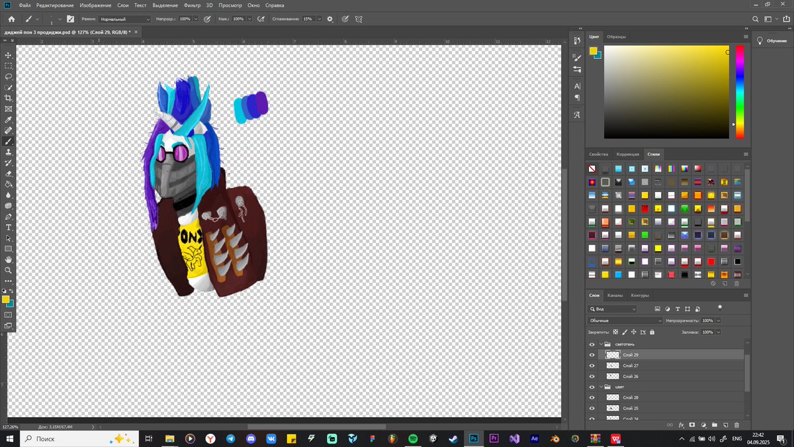The width and height of the screenshot is (794, 447).
Task: Click the color field picker square
Action: (x=667, y=92)
